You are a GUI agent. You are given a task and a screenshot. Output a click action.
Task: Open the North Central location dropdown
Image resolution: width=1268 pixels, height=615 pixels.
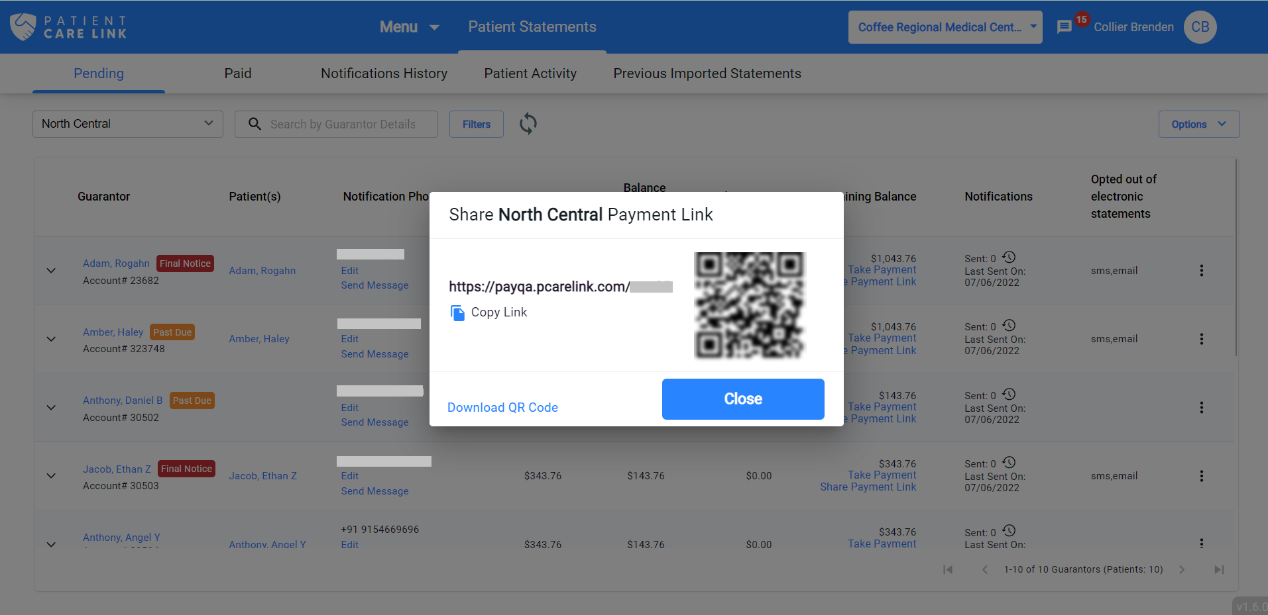(x=128, y=124)
